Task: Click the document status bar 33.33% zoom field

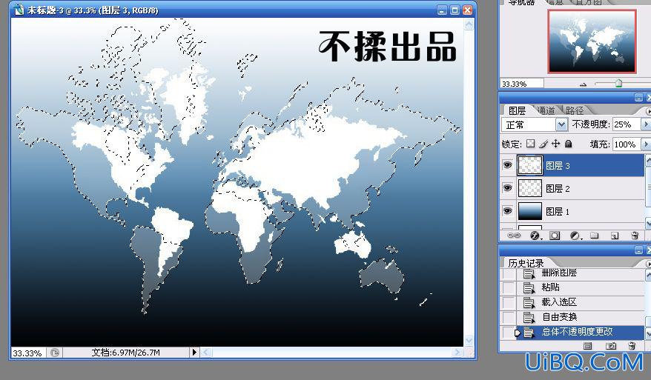Action: click(x=28, y=353)
